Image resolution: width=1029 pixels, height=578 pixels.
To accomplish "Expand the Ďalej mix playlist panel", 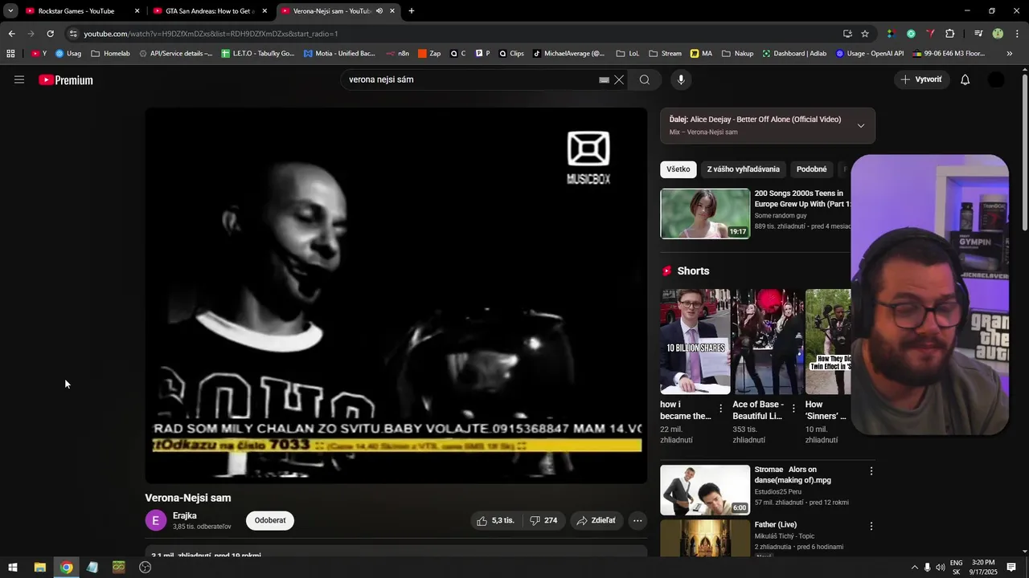I will pos(860,125).
